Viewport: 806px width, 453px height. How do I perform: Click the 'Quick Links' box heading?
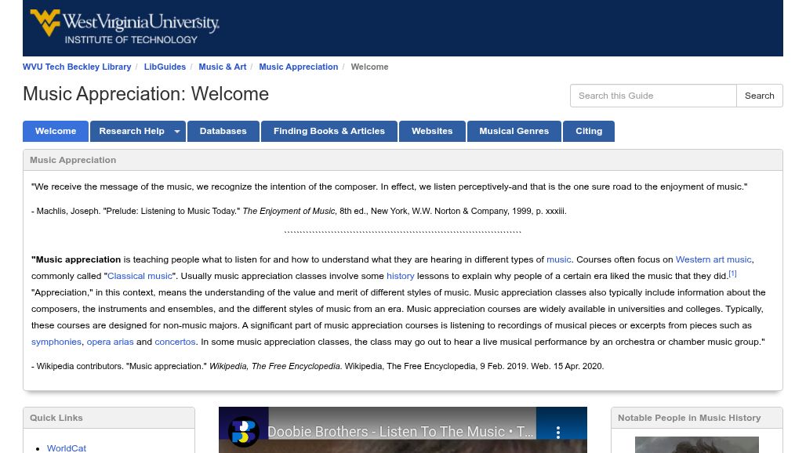[x=56, y=418]
